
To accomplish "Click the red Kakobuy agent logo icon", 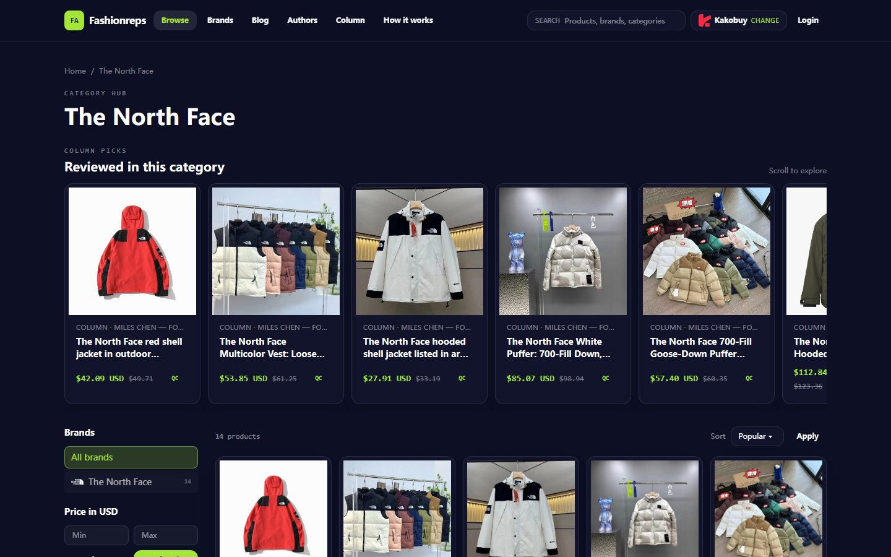I will [704, 20].
